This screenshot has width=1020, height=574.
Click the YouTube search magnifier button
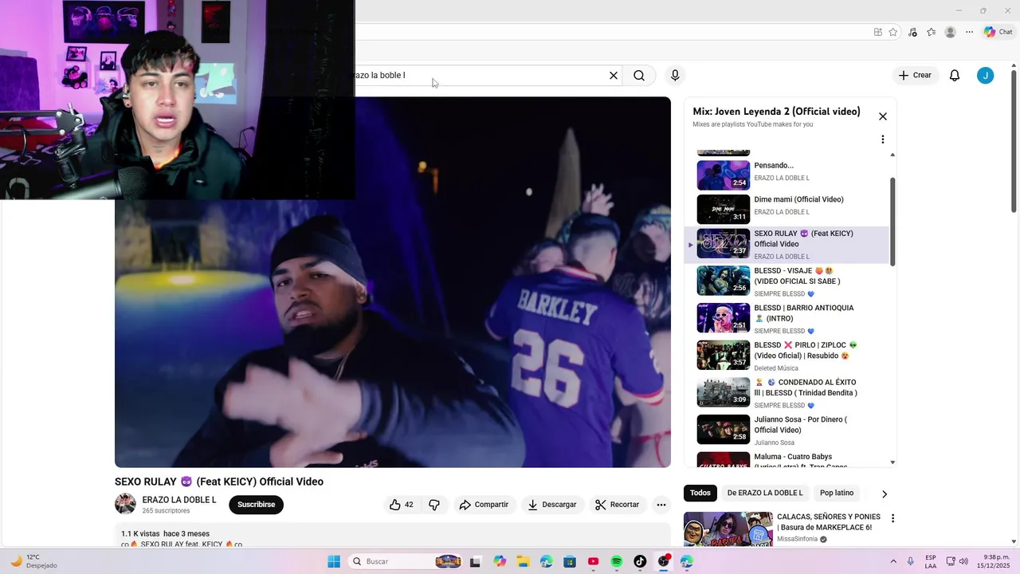coord(639,76)
